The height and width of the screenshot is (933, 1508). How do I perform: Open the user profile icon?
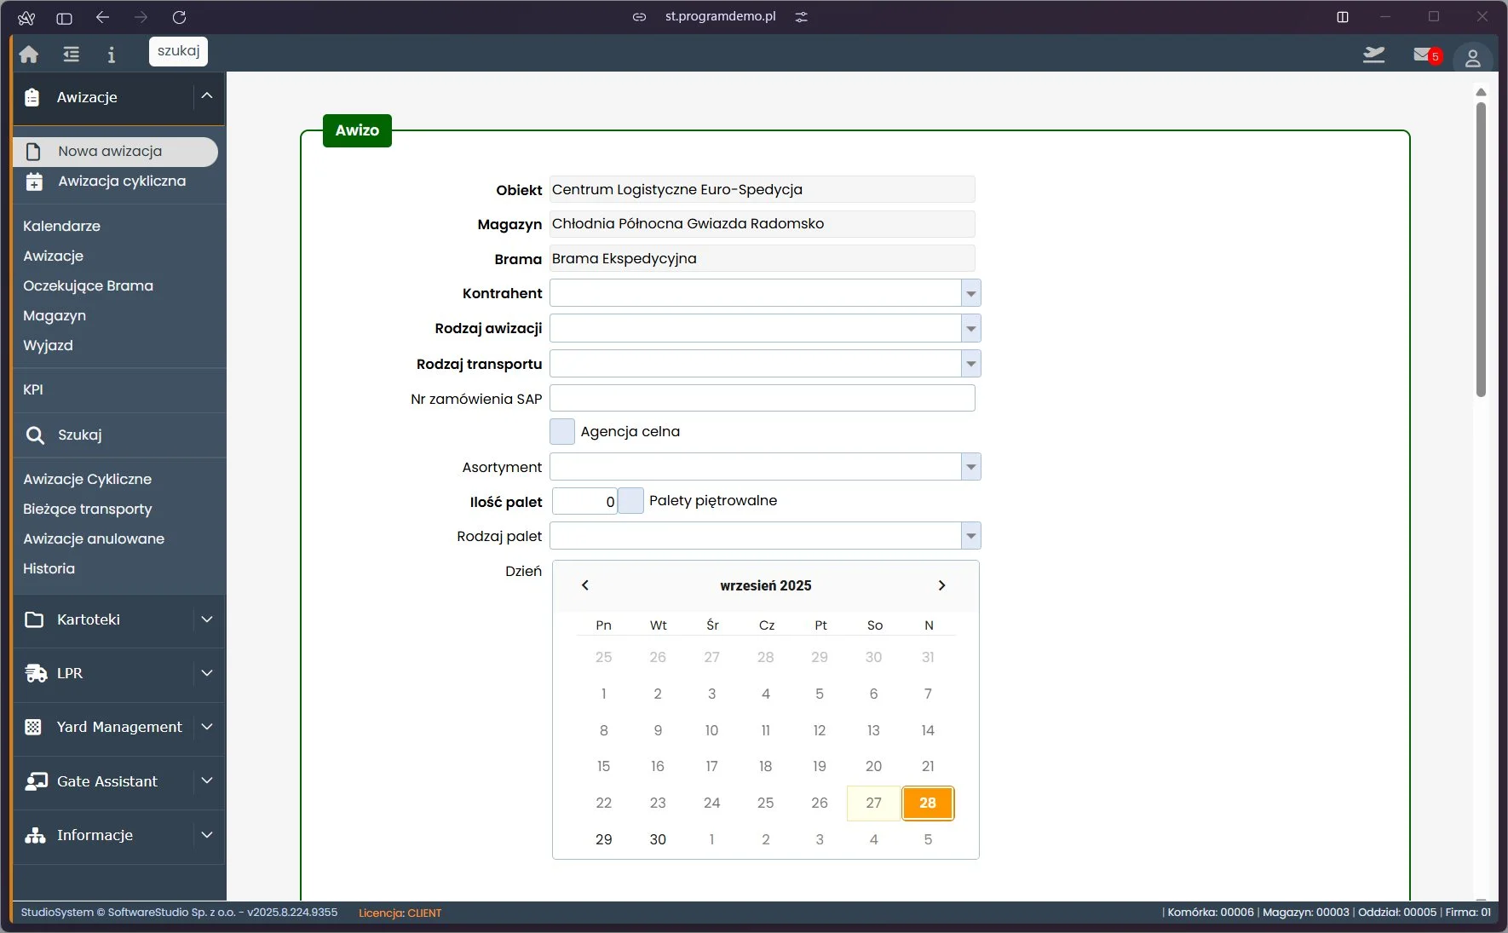(1472, 58)
